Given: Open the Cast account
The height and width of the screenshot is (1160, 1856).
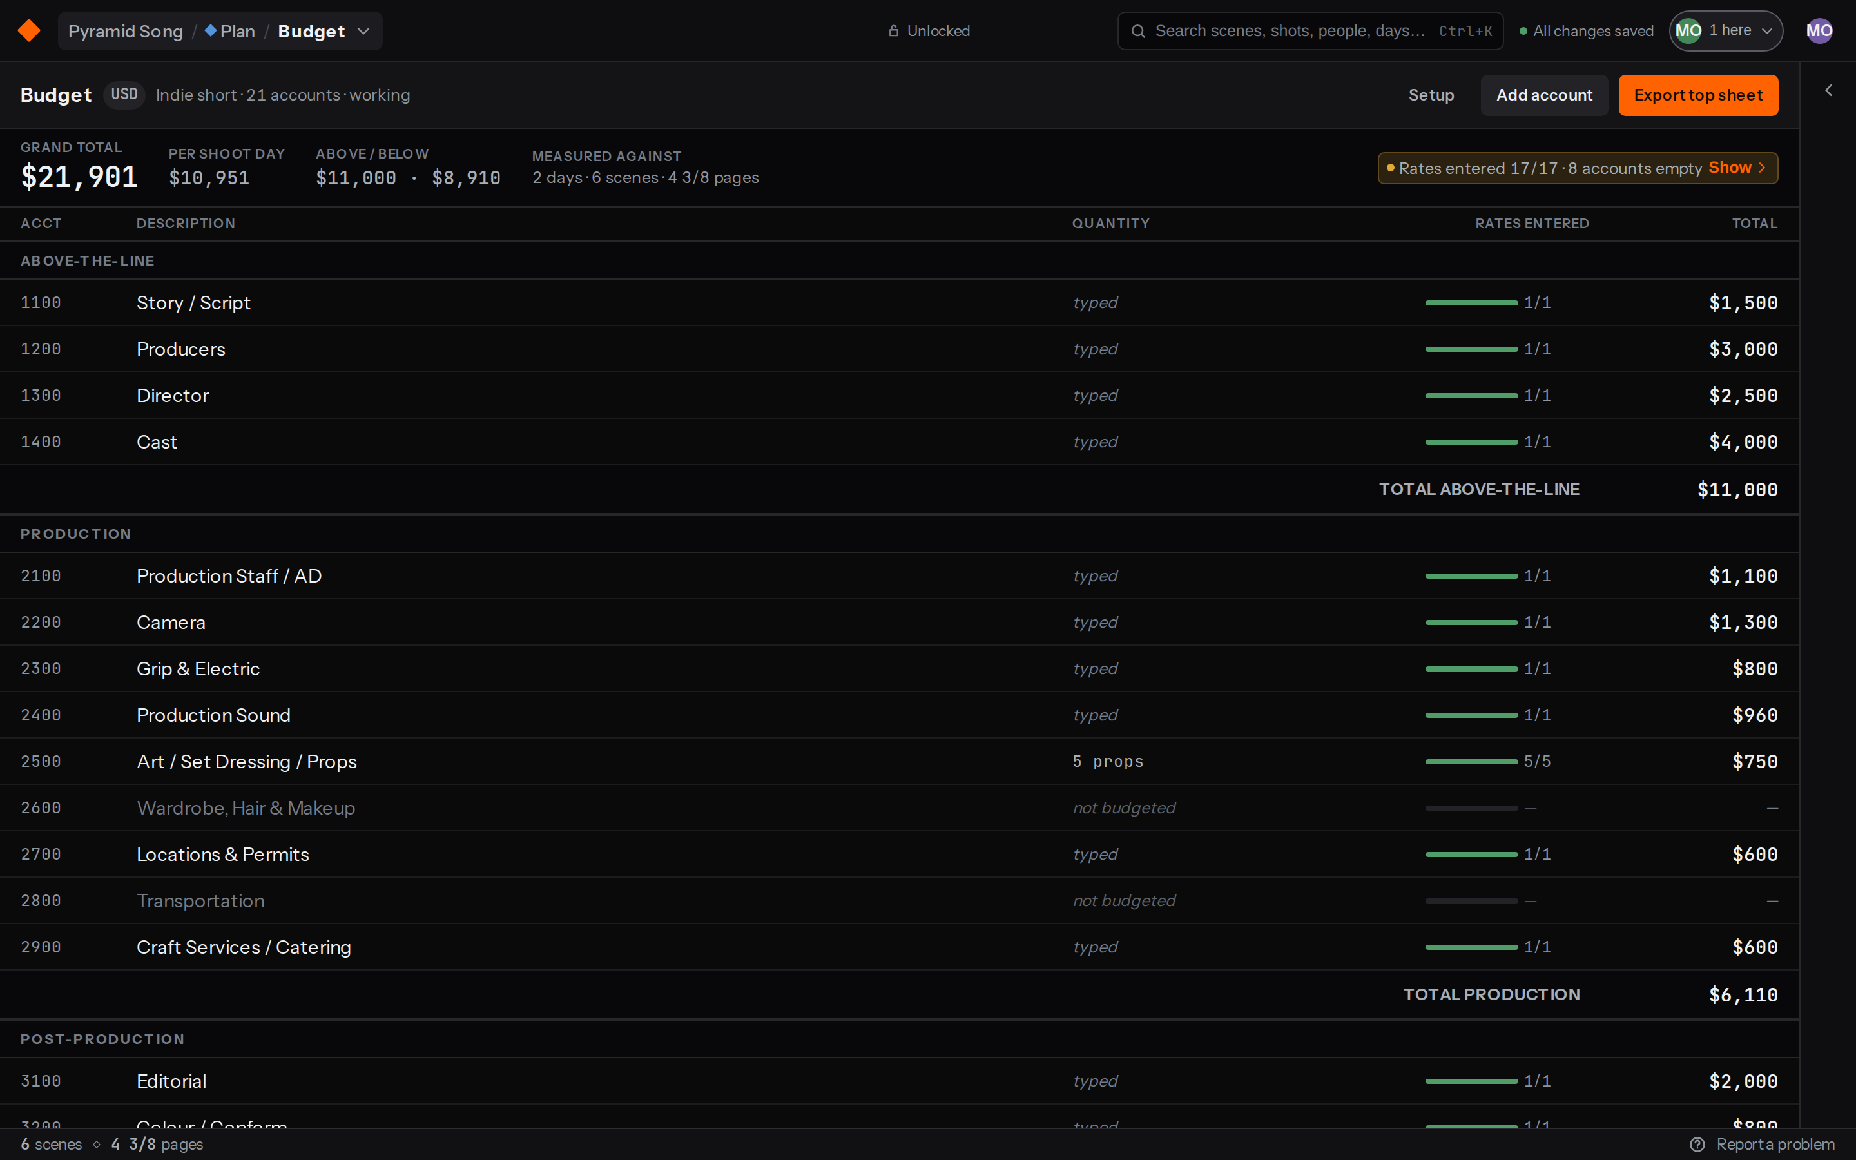Looking at the screenshot, I should [x=900, y=442].
